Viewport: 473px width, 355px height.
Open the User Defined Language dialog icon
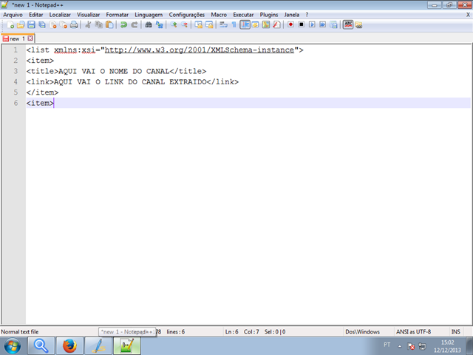(255, 24)
